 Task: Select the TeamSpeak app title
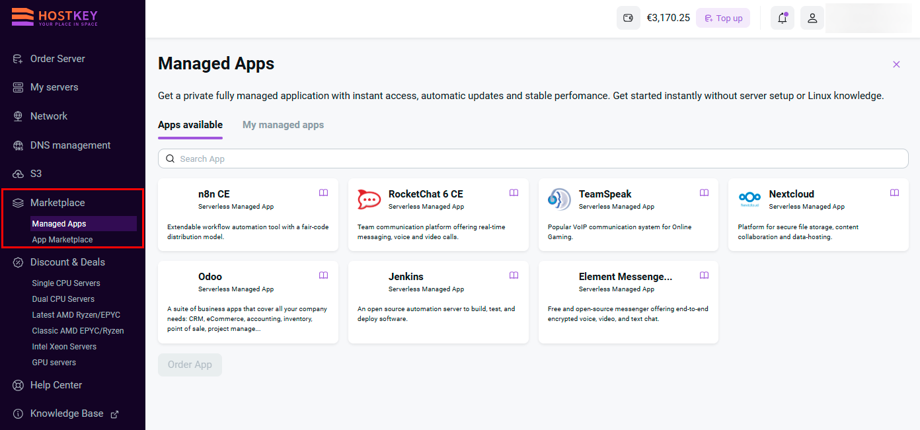pyautogui.click(x=605, y=194)
